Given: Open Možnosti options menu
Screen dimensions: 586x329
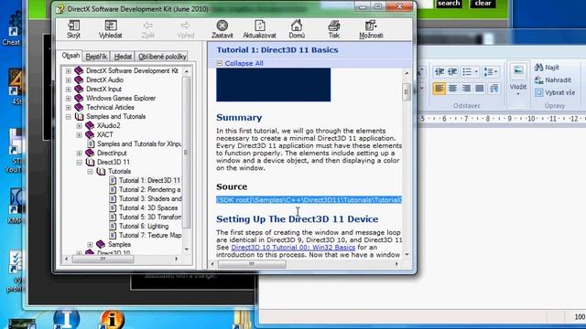Looking at the screenshot, I should pos(371,29).
